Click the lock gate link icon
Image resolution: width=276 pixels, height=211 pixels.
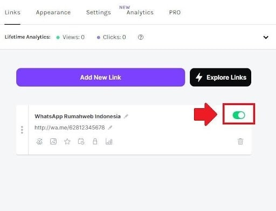(x=95, y=142)
